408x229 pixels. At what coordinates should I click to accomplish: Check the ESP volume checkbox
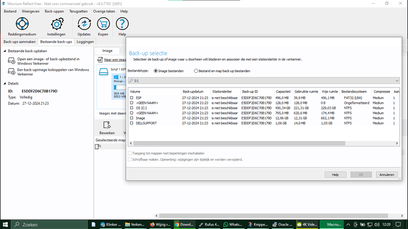coord(132,98)
